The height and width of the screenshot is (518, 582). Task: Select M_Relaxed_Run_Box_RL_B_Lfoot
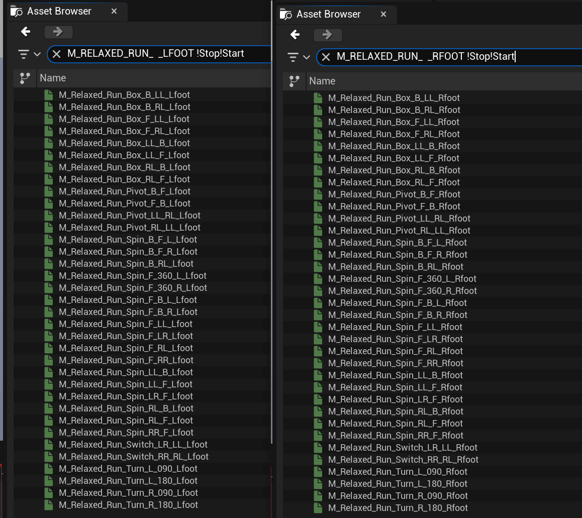(125, 167)
